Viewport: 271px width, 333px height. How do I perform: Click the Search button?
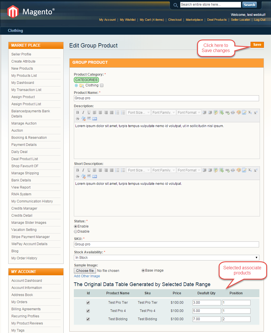point(250,5)
